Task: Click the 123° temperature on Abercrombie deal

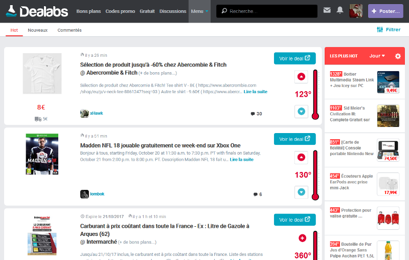Action: click(x=303, y=94)
